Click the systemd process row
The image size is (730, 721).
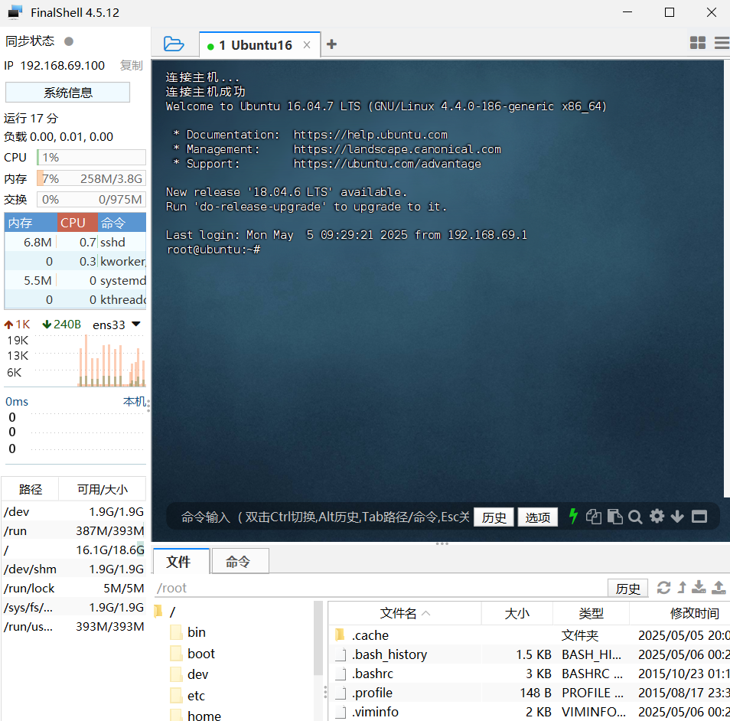[x=76, y=280]
